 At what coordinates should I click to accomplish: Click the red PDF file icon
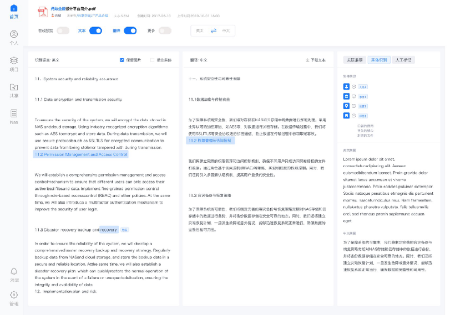[43, 12]
